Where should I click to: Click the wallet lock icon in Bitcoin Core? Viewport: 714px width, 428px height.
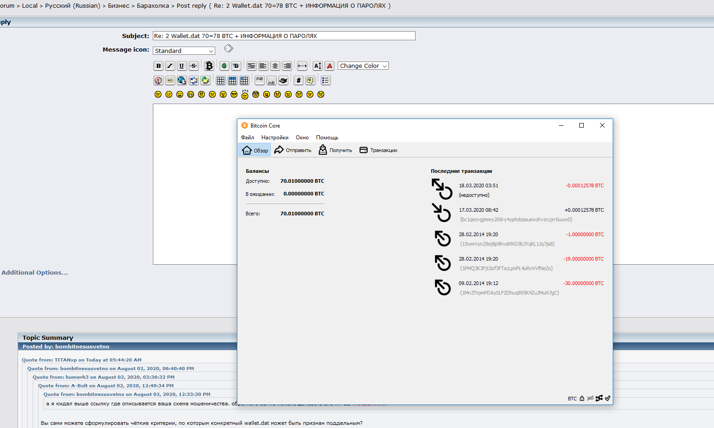point(582,399)
